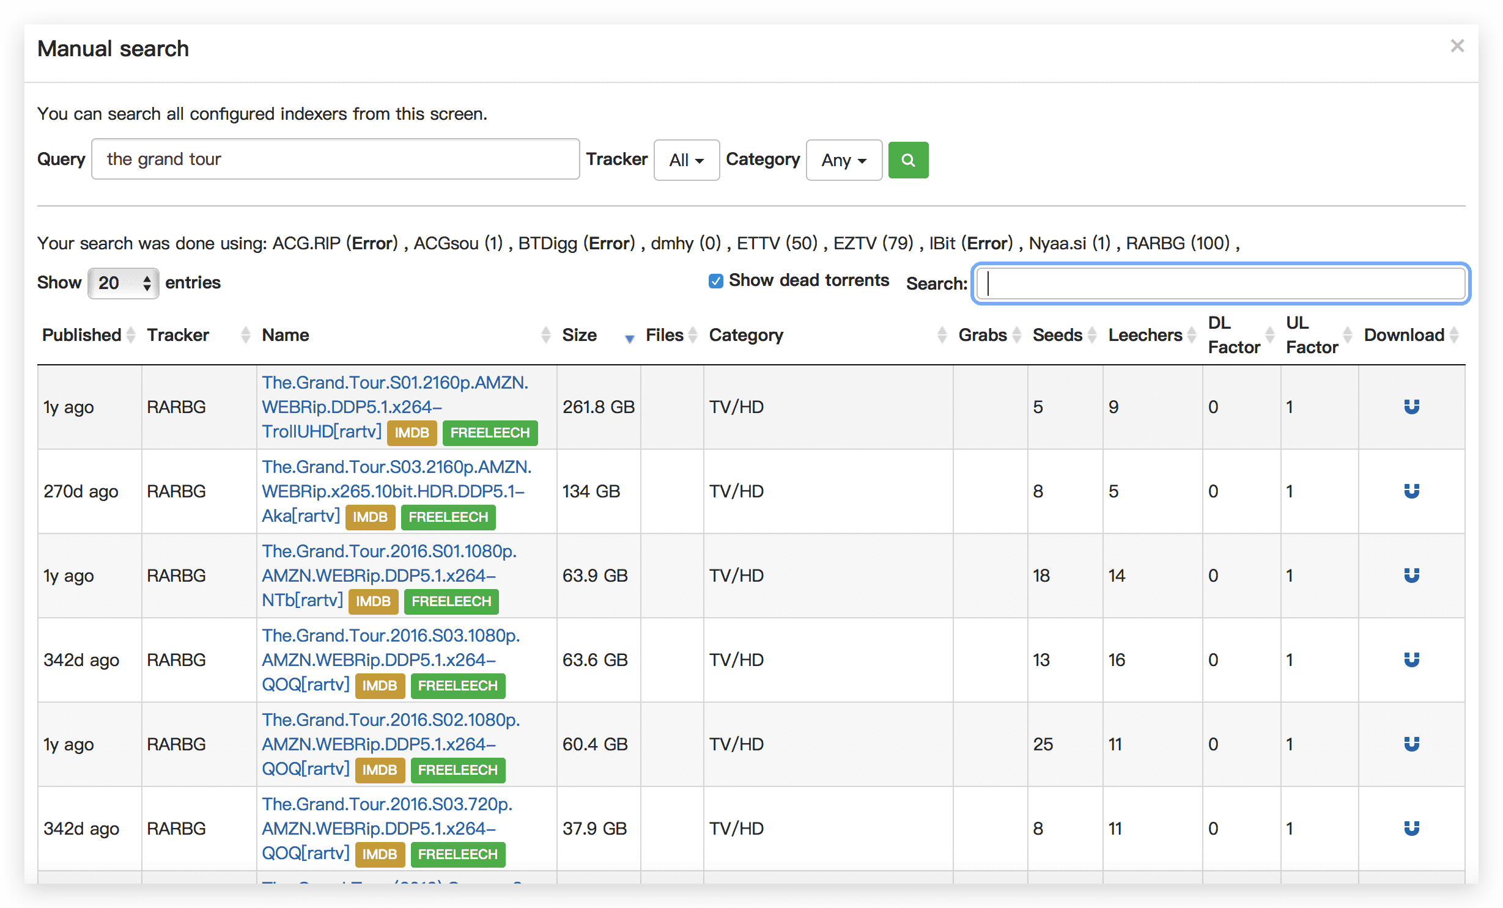1503x908 pixels.
Task: Open The.Grand.Tour.S01.2160p TrollUHD link
Action: pos(396,407)
